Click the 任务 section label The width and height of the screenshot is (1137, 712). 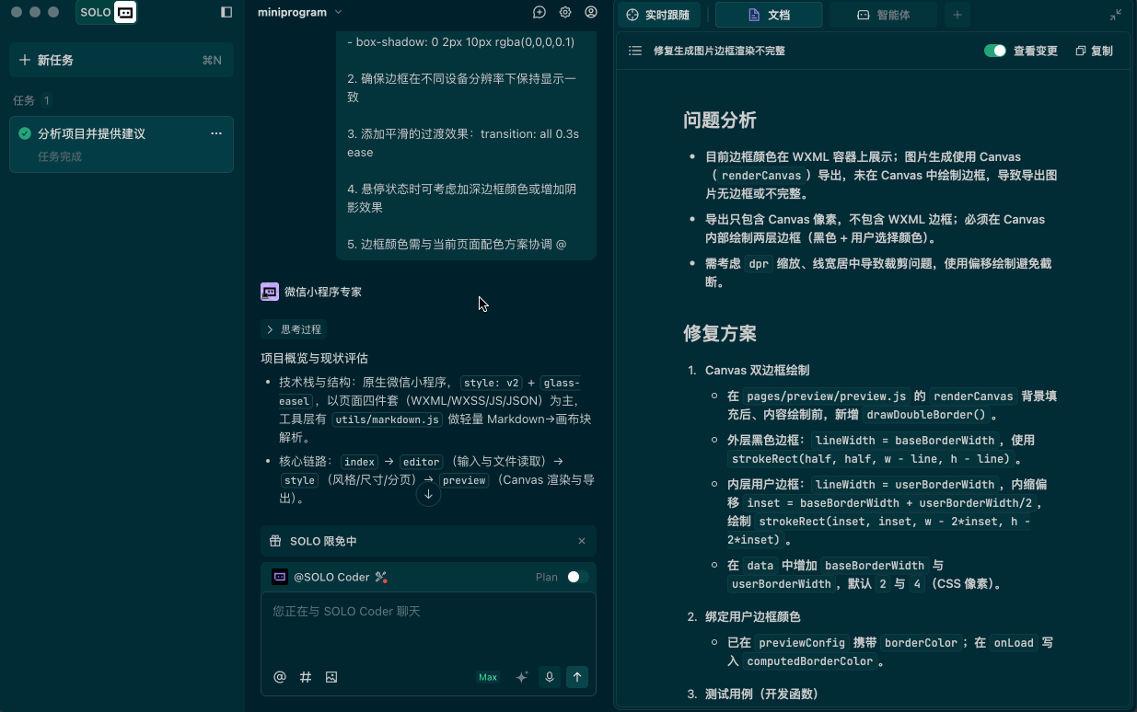coord(24,100)
